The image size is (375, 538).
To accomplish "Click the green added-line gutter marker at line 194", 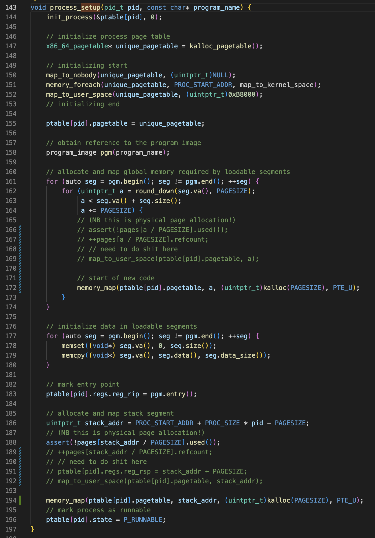I will point(20,500).
